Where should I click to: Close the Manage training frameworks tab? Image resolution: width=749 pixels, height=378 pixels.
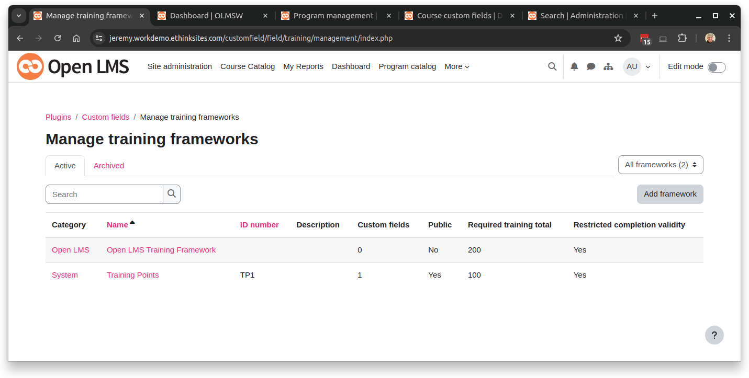[x=142, y=16]
